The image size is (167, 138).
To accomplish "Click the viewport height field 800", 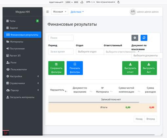I will [76, 2].
